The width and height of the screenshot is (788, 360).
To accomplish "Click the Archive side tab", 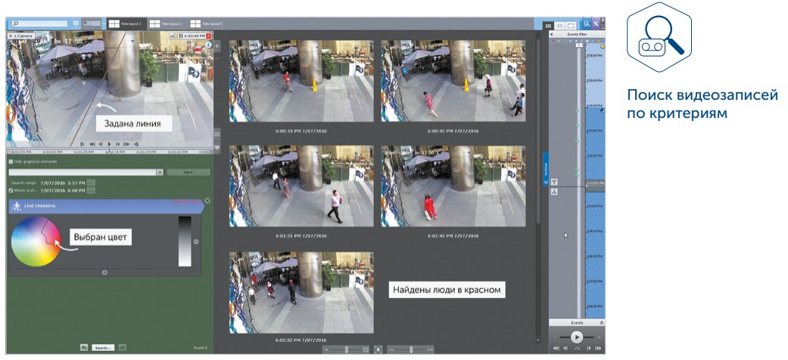I will pos(546,169).
